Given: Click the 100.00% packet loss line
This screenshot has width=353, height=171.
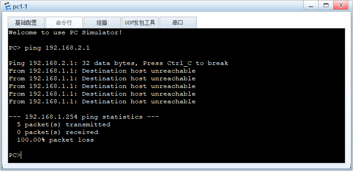Looking at the screenshot, I should click(x=56, y=140).
